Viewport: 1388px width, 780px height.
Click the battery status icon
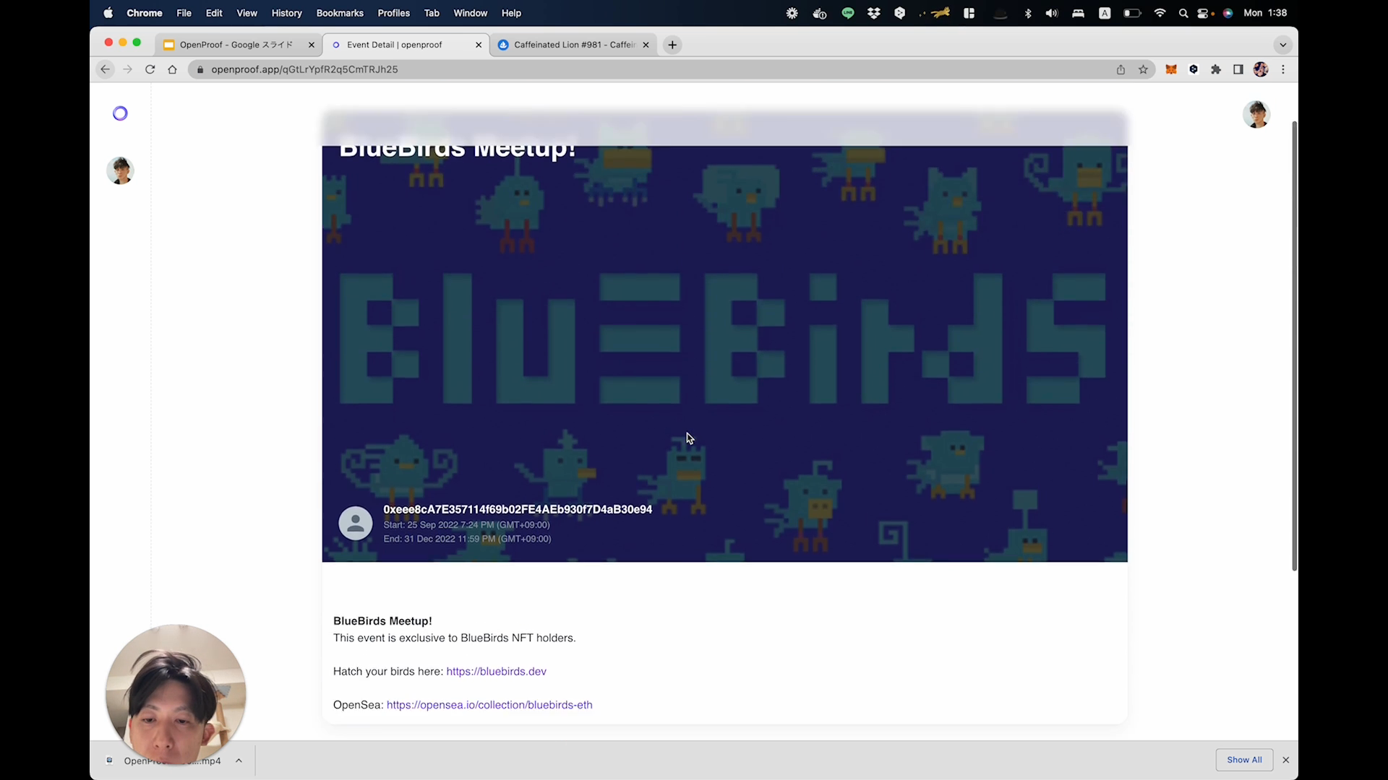coord(1132,13)
